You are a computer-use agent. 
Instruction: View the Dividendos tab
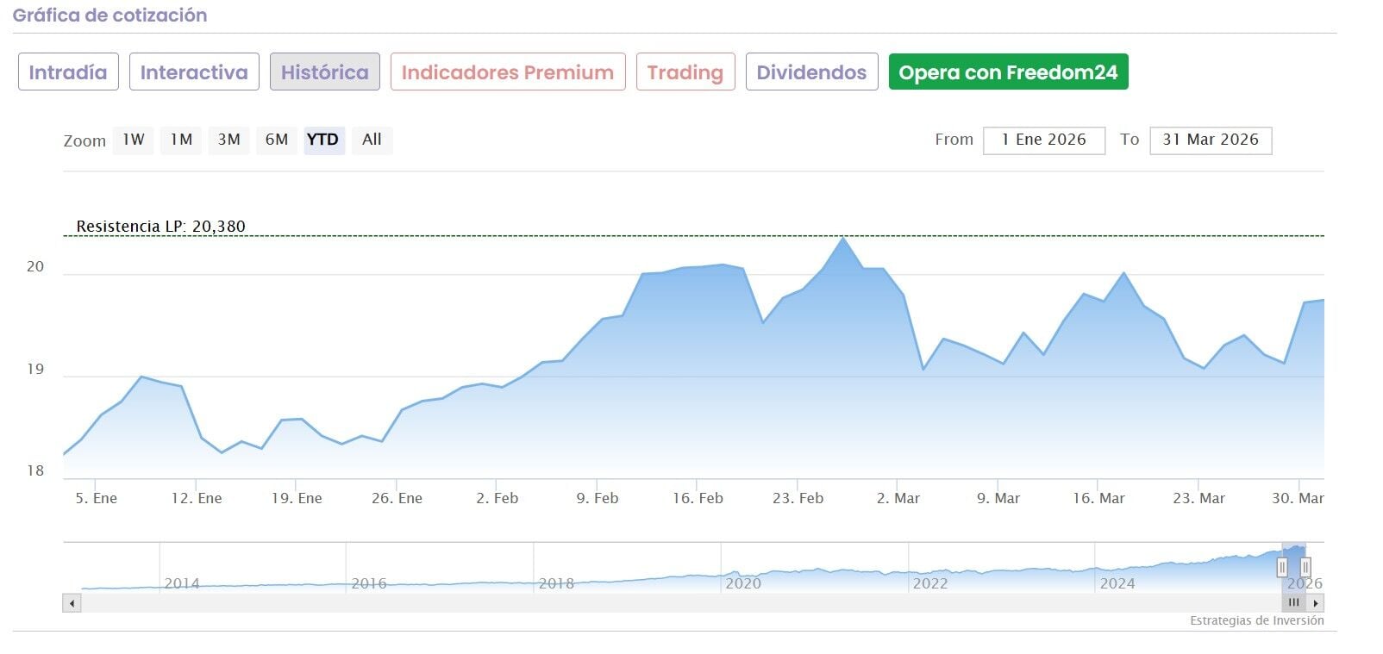[x=811, y=72]
